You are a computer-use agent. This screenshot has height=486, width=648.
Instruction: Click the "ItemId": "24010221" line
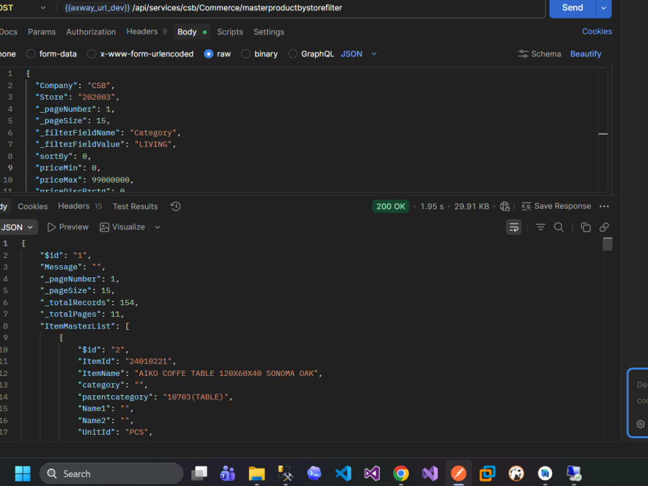(x=127, y=361)
